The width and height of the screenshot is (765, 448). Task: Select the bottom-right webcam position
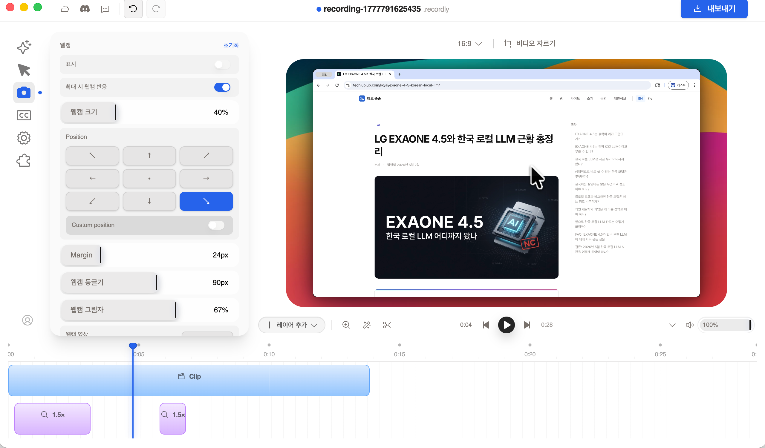(x=206, y=201)
